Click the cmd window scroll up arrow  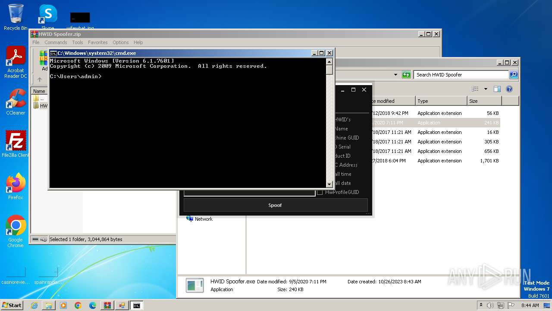329,61
